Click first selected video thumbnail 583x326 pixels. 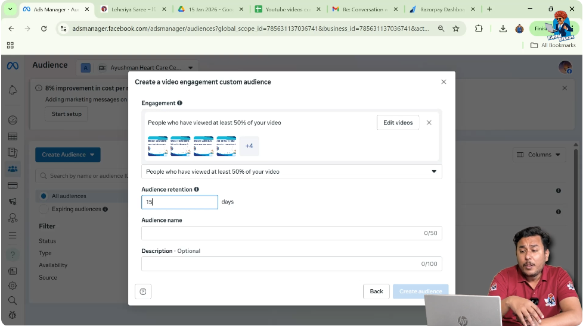coord(157,146)
